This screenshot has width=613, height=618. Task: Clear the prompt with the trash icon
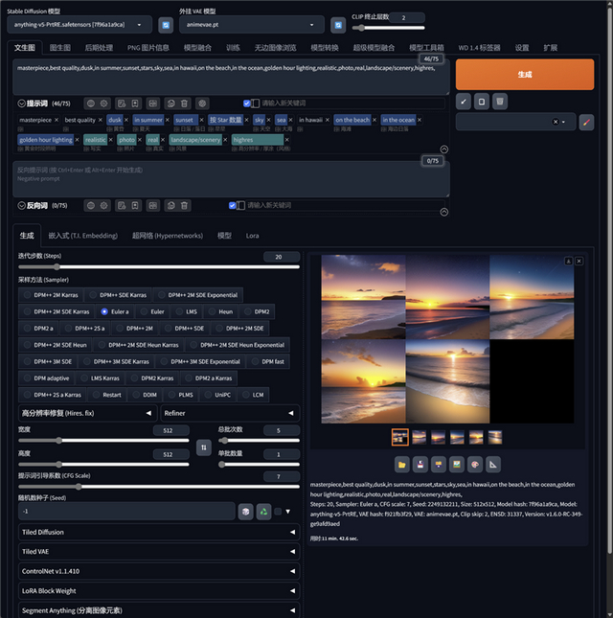pyautogui.click(x=500, y=101)
